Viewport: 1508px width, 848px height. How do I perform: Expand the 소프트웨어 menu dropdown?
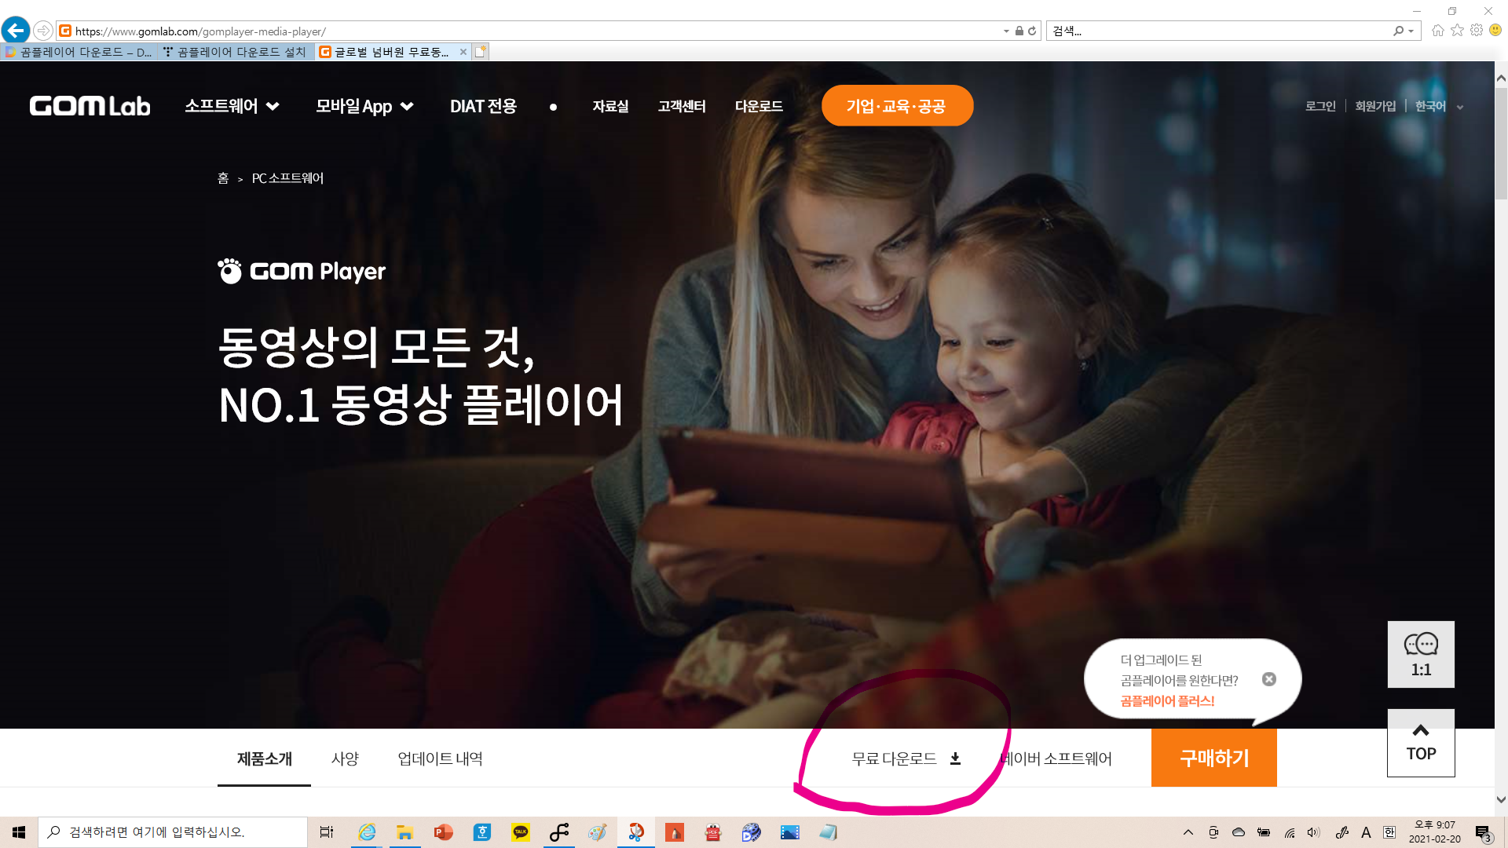(x=232, y=106)
